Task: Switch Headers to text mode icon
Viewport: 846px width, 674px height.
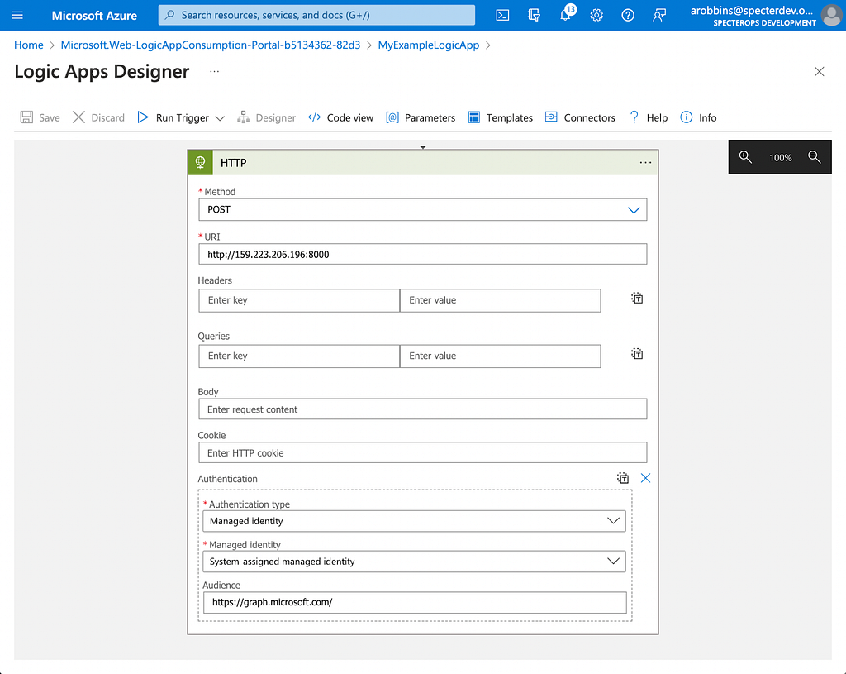Action: [637, 298]
